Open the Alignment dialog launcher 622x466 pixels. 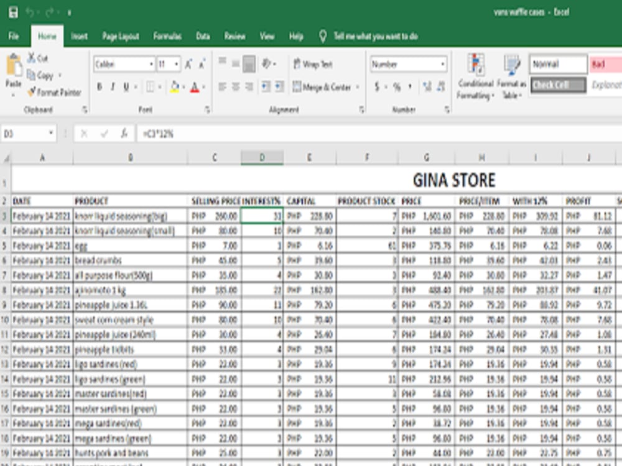click(361, 110)
